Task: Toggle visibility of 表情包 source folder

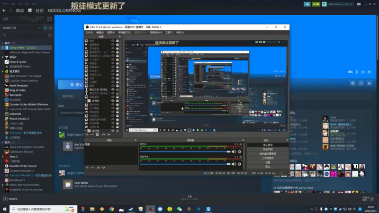Action: [113, 101]
